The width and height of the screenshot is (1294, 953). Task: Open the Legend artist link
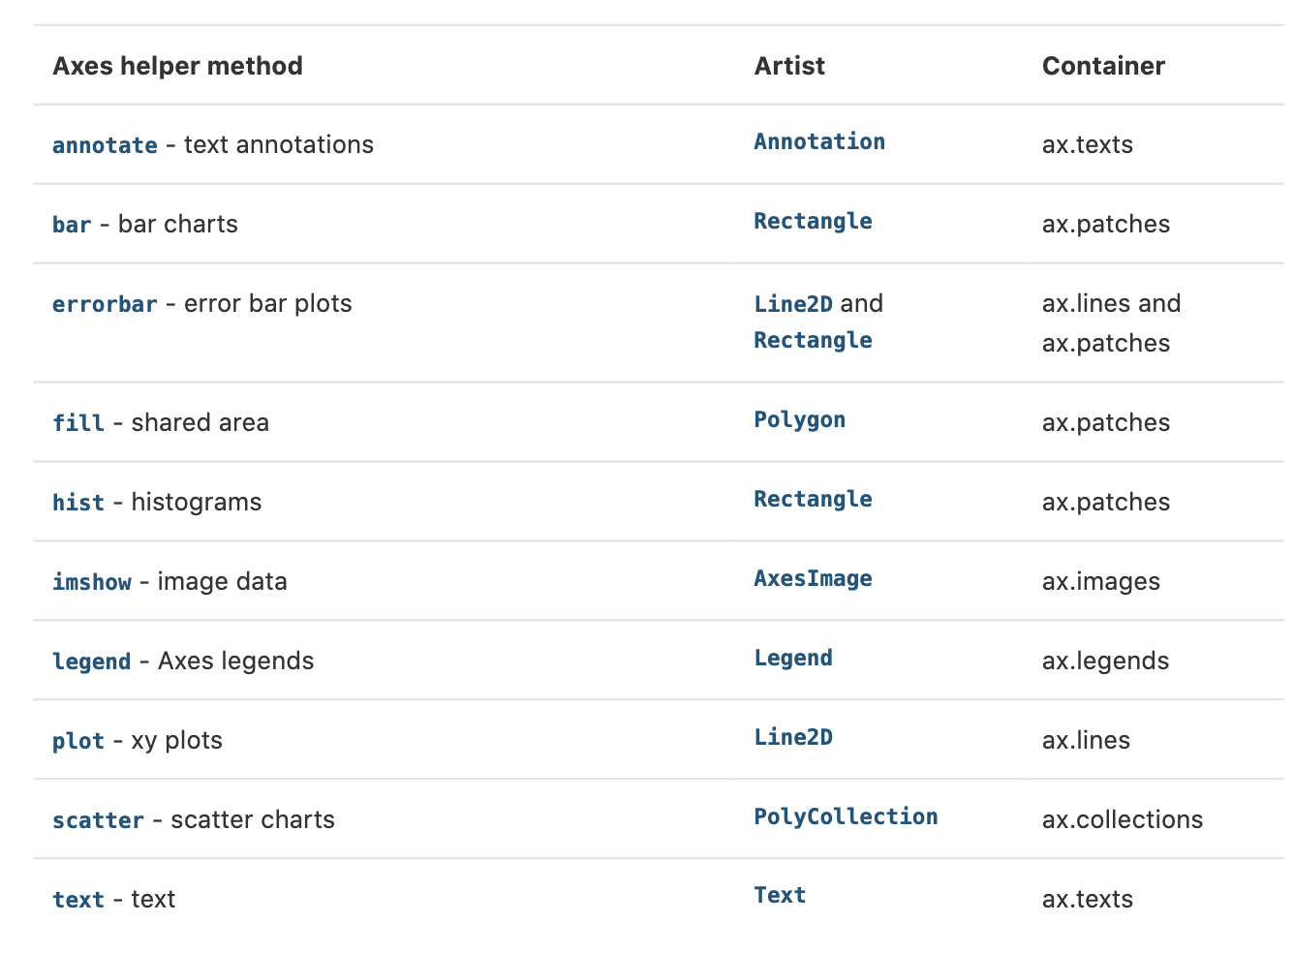[x=793, y=658]
